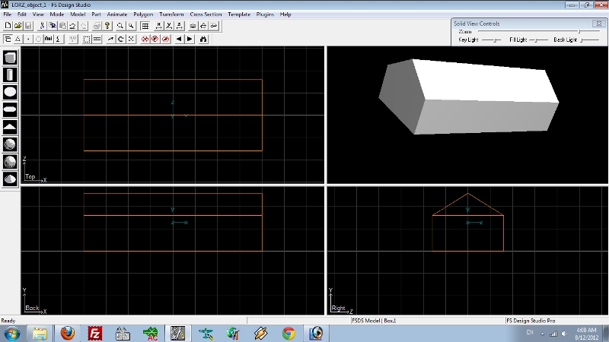Open Firefox from the Windows taskbar
Screen dimensions: 609x342
click(x=68, y=333)
